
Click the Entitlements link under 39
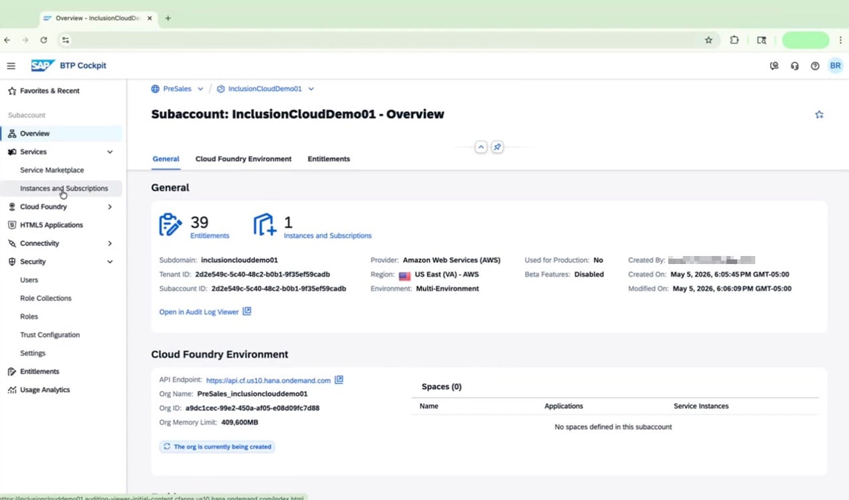(210, 236)
